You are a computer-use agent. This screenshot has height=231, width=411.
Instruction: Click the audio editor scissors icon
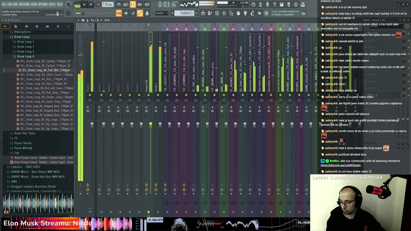click(260, 4)
